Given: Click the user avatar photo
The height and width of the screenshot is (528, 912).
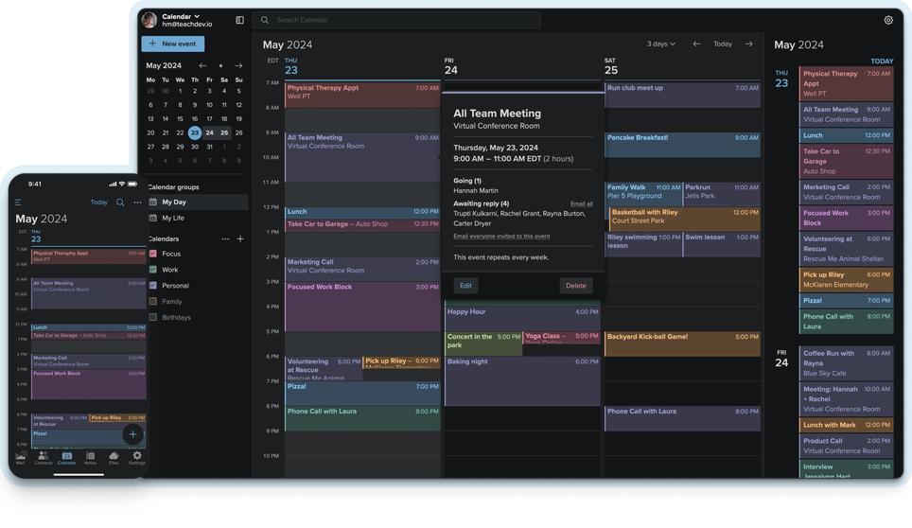Looking at the screenshot, I should [x=149, y=20].
